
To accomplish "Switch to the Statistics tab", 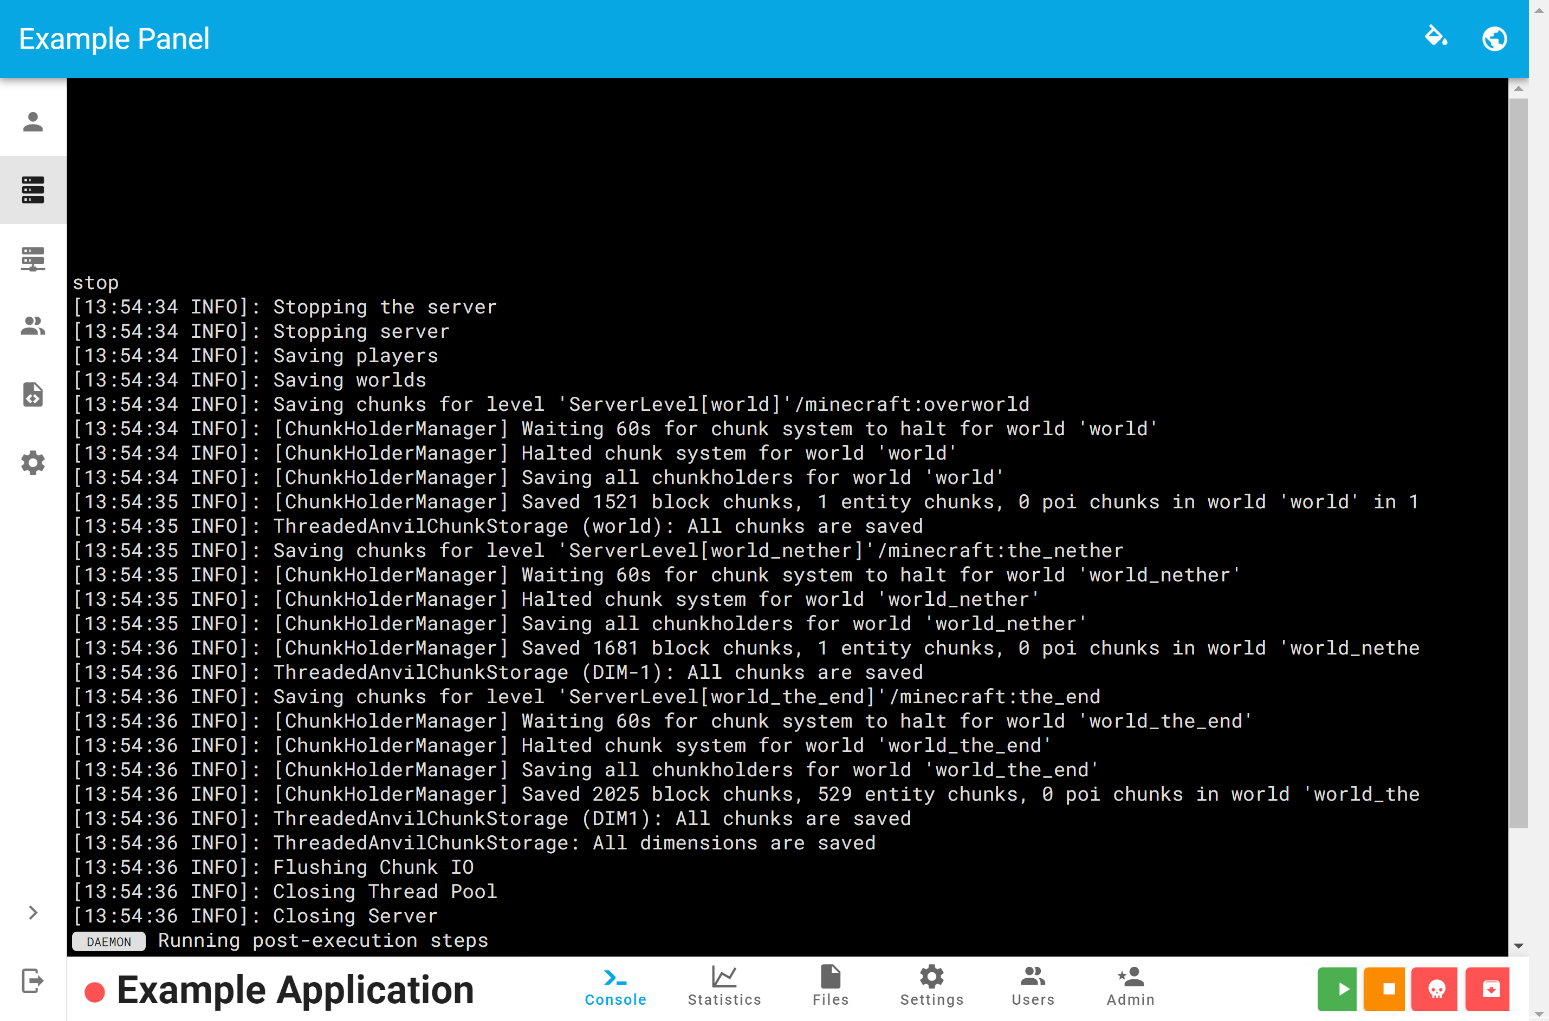I will coord(724,985).
